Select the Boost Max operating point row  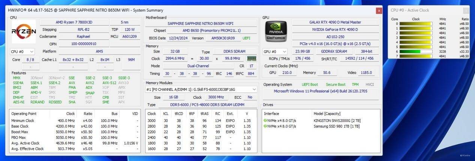(x=75, y=132)
